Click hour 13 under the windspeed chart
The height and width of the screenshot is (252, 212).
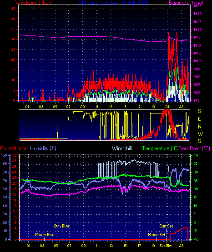pos(111,107)
